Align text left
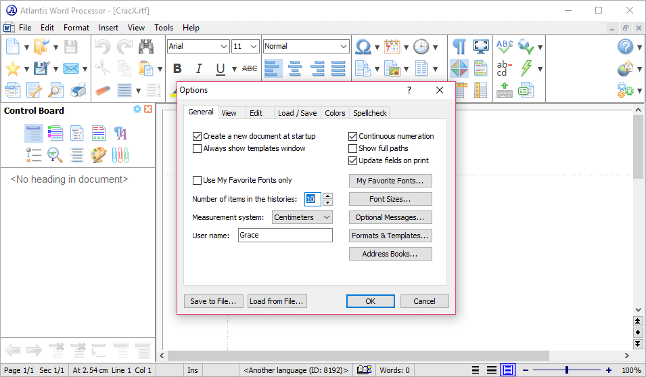The image size is (646, 377). pyautogui.click(x=272, y=68)
